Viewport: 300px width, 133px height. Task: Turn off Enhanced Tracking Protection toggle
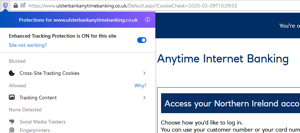(x=142, y=40)
